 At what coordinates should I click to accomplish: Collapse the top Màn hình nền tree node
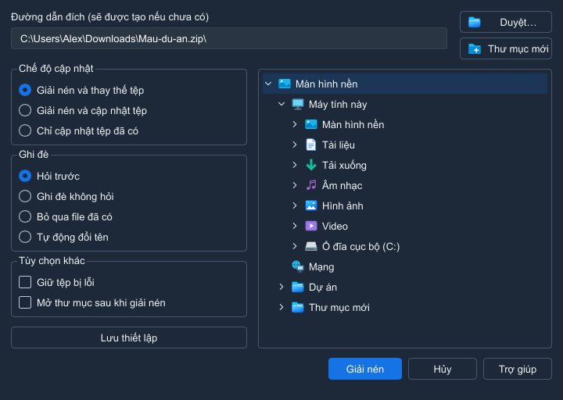click(x=268, y=84)
